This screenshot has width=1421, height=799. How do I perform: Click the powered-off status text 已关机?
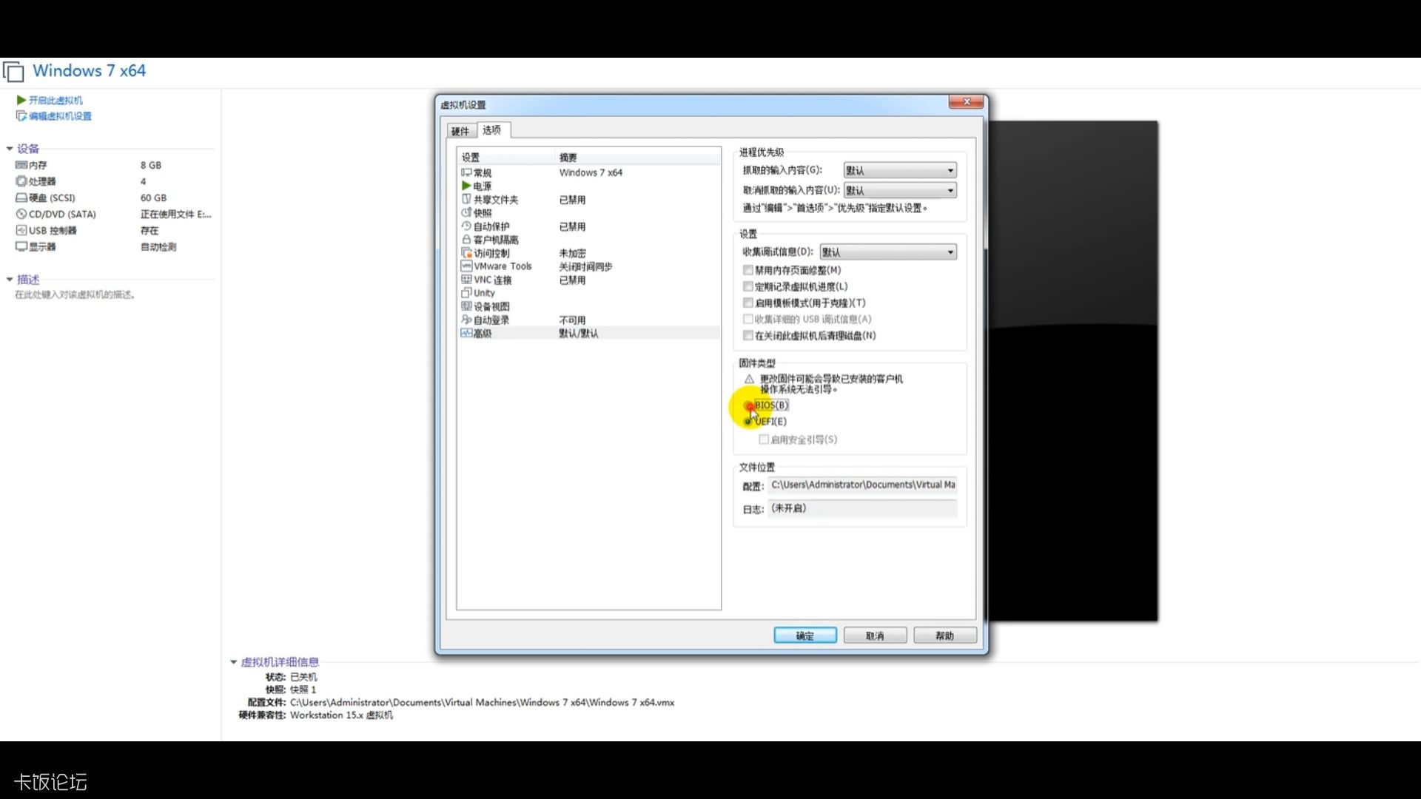(x=303, y=677)
